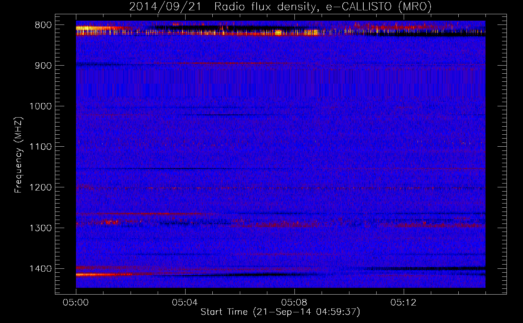Click the 05:08 time tick label
The height and width of the screenshot is (323, 523).
tap(294, 303)
